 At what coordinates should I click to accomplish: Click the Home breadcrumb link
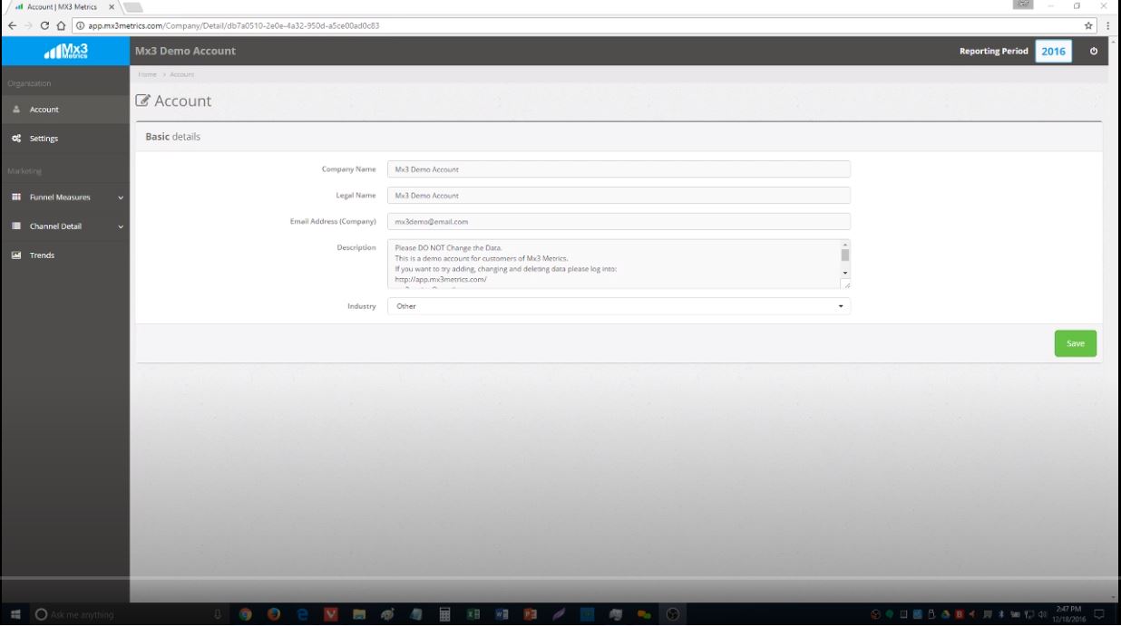coord(148,74)
